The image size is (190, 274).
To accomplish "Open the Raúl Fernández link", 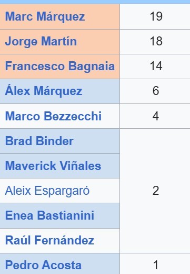I will [x=49, y=240].
